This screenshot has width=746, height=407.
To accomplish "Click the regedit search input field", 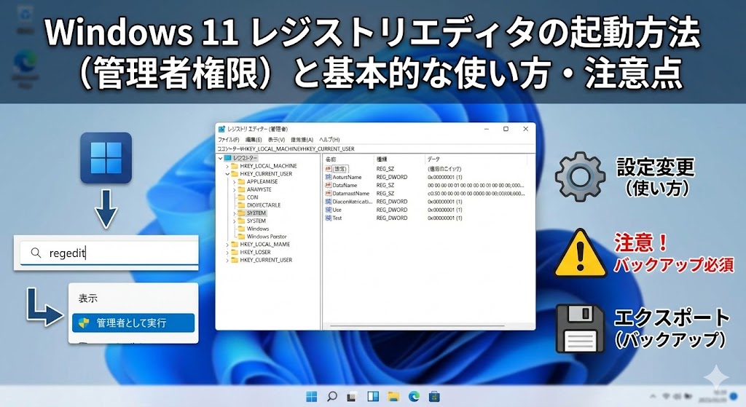I will tap(109, 253).
